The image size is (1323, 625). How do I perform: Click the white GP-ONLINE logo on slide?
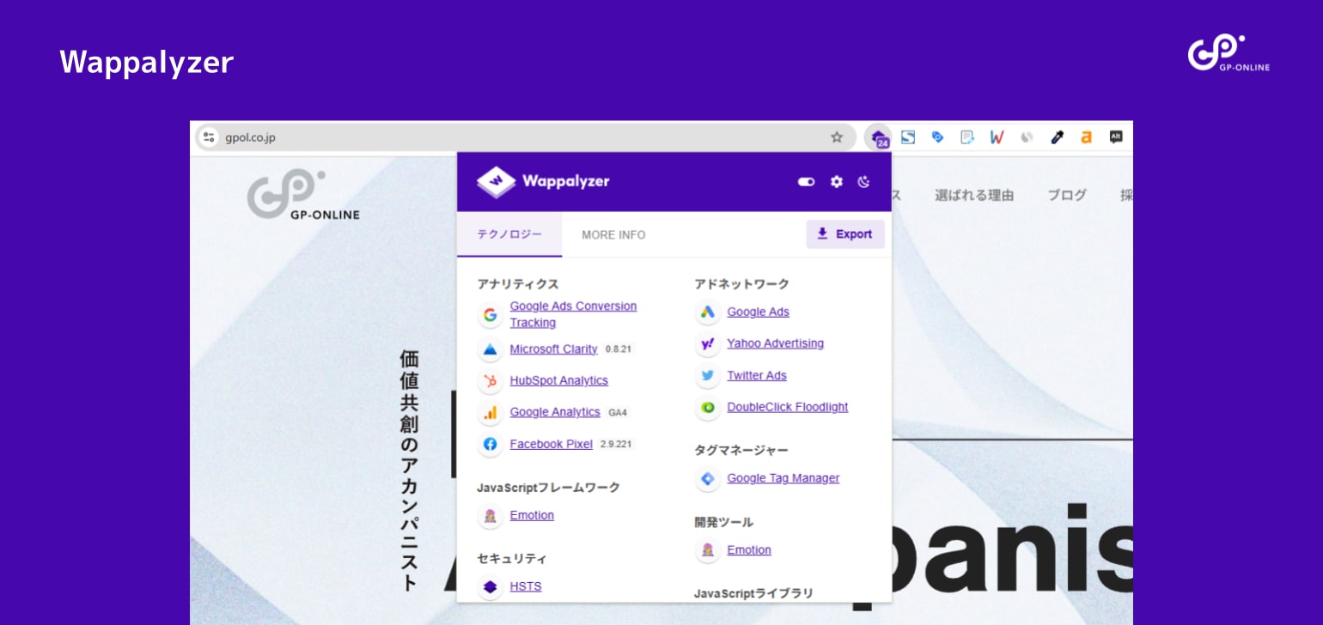(x=1228, y=53)
